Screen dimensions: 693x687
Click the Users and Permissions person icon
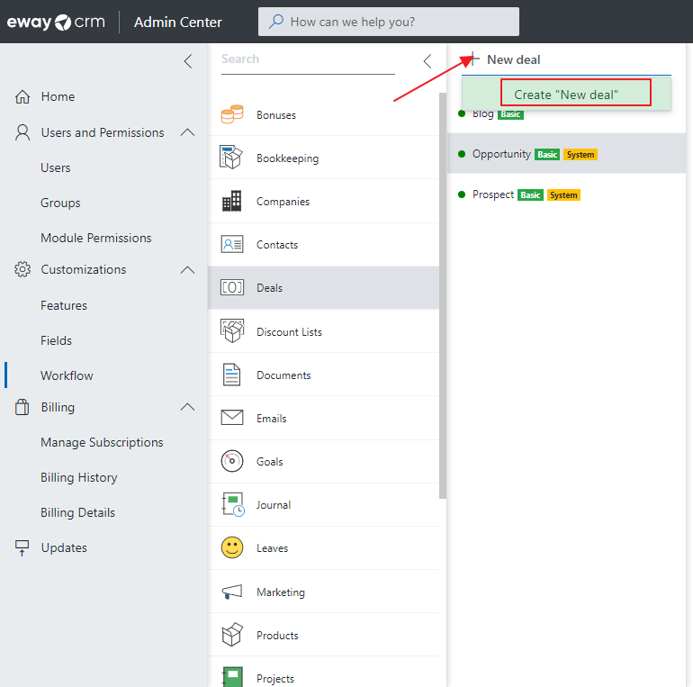pos(22,132)
